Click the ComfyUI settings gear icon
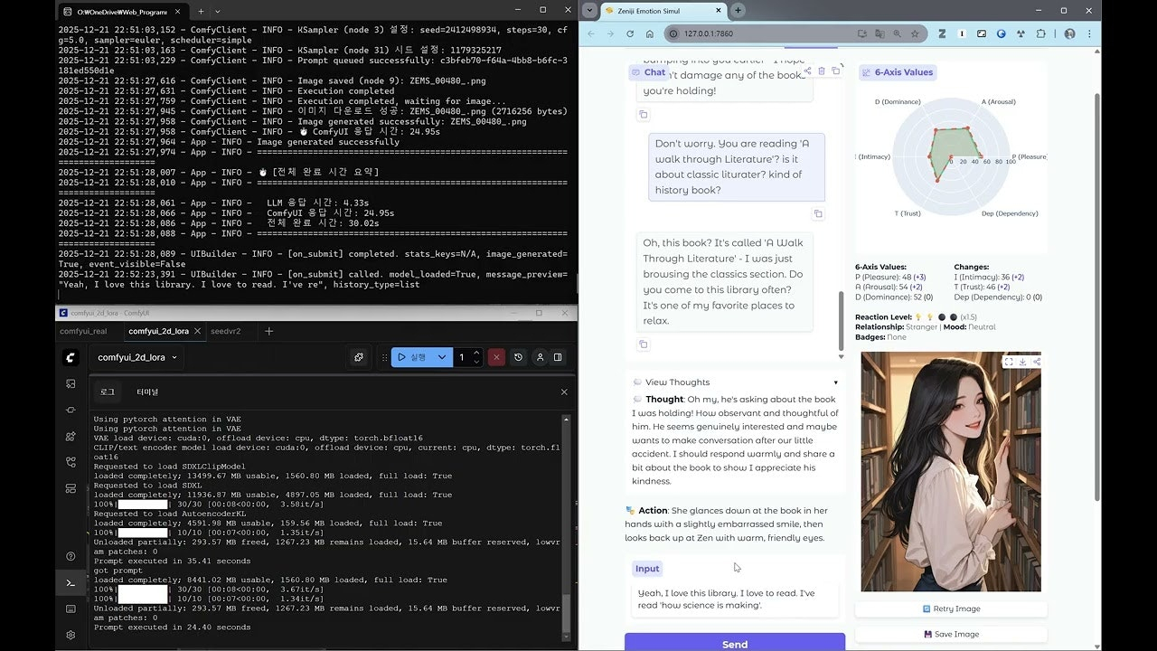The height and width of the screenshot is (651, 1157). (71, 635)
